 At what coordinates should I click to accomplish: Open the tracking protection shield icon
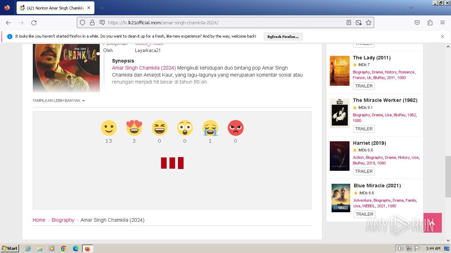coord(82,22)
